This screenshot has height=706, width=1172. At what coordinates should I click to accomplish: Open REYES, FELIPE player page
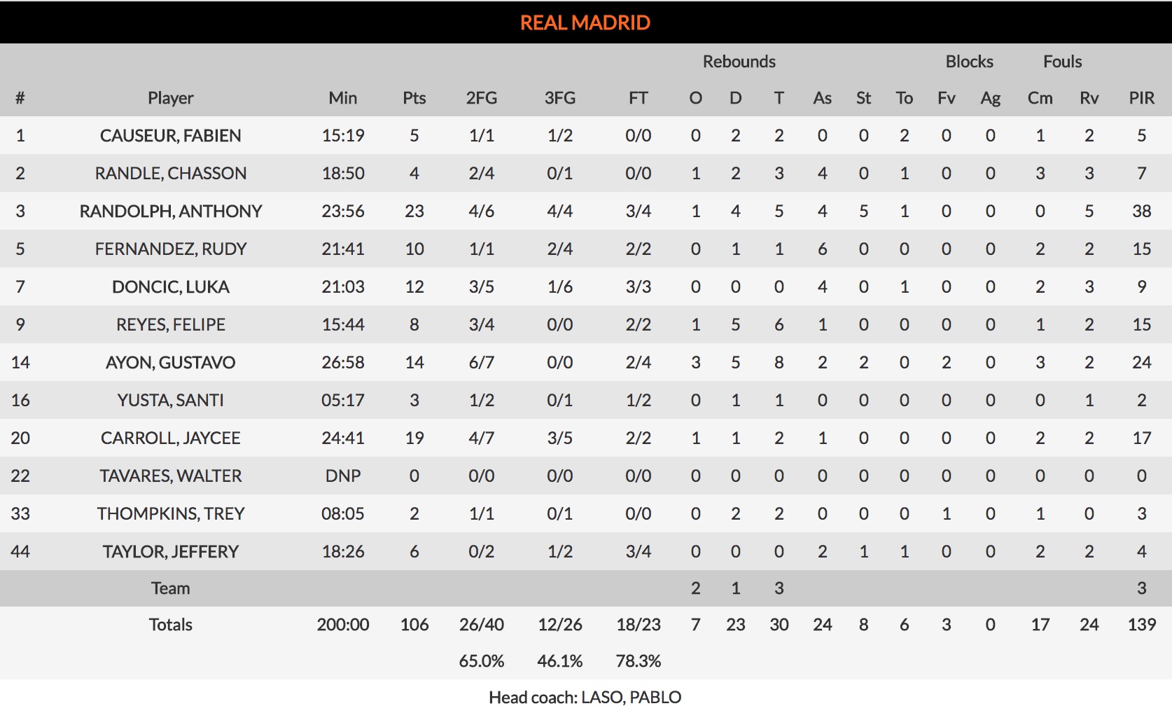170,324
